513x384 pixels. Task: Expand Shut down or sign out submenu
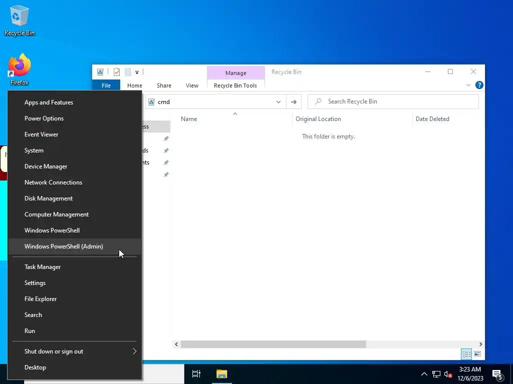click(x=75, y=351)
